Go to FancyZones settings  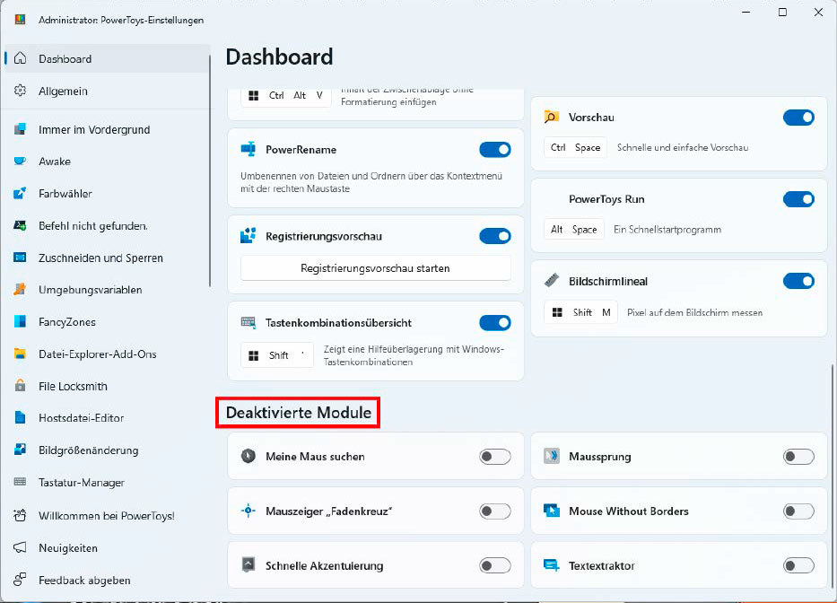coord(107,321)
